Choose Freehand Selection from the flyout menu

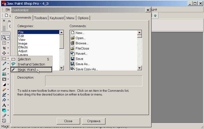(31, 64)
